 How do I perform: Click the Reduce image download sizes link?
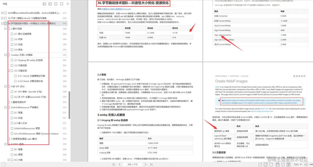[262, 111]
